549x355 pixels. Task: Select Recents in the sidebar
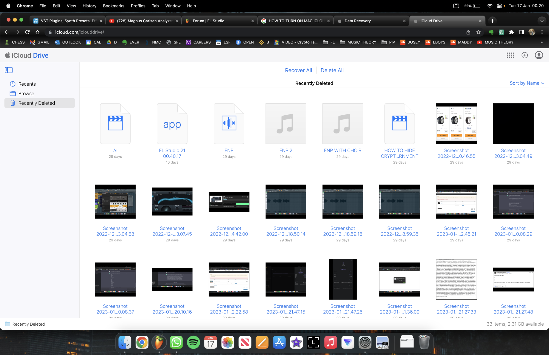(x=27, y=84)
